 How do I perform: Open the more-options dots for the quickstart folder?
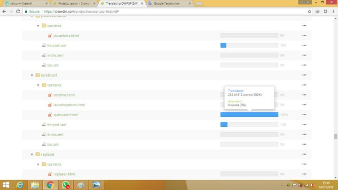(304, 75)
